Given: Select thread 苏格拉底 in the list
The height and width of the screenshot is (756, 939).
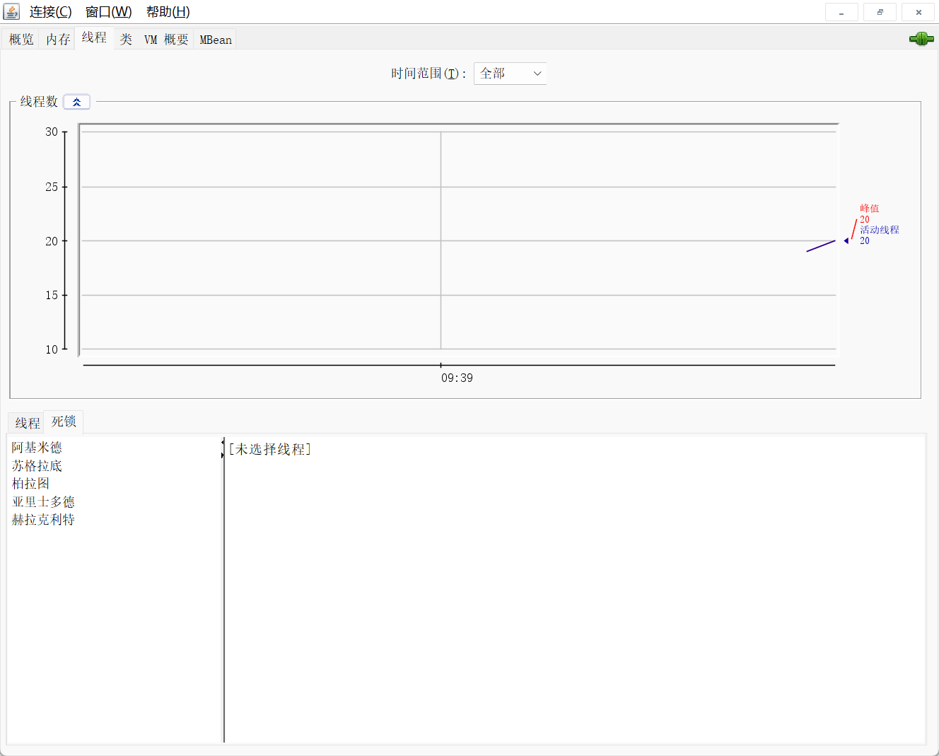Looking at the screenshot, I should pos(37,466).
